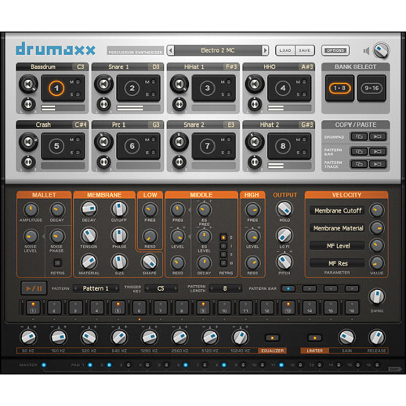Copy the pattern bar
This screenshot has width=406, height=406.
[359, 151]
